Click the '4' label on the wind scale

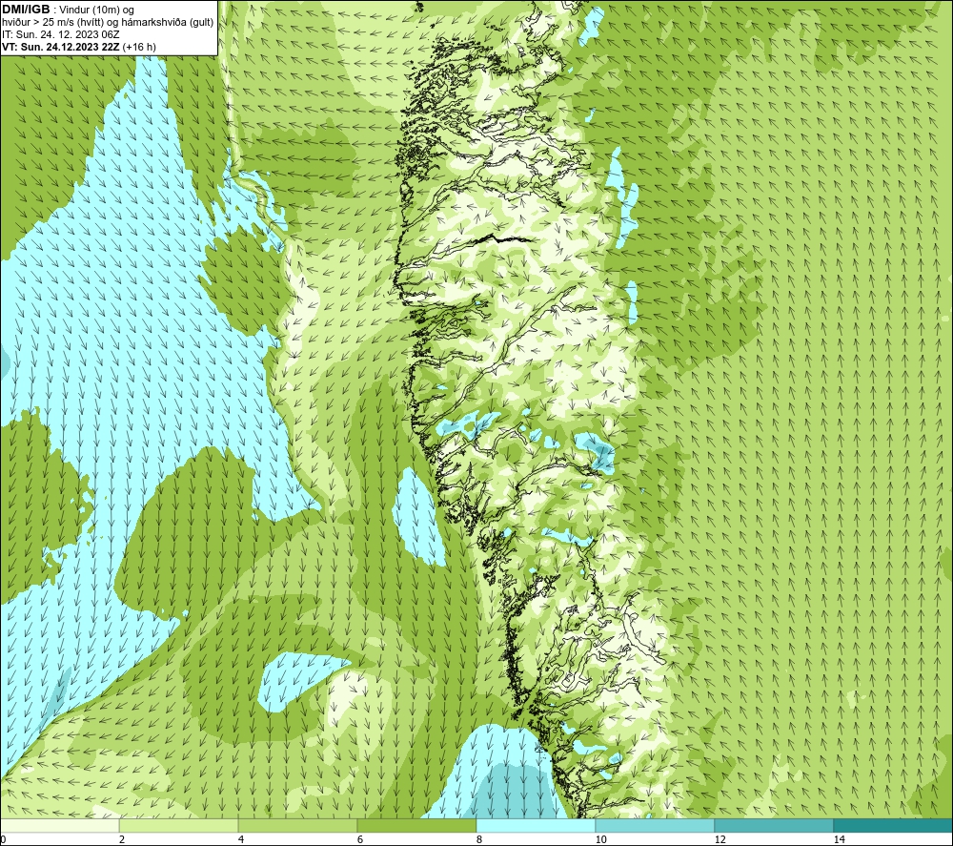(241, 839)
